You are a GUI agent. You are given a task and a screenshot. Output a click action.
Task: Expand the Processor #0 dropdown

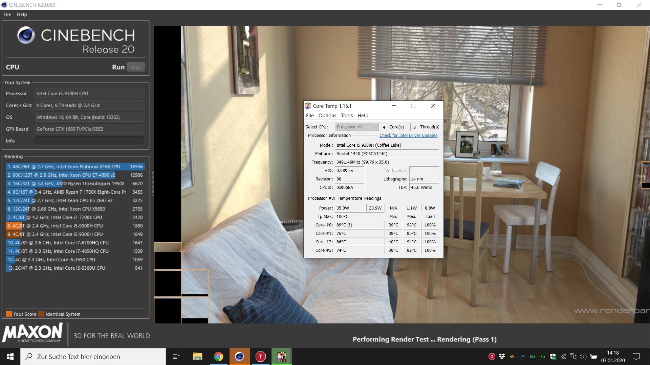point(357,127)
